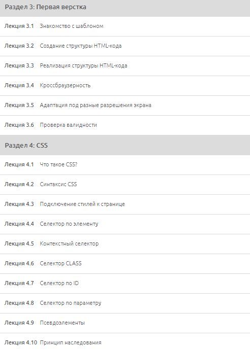Screen dimensions: 250x350
Task: Collapse the Раздел 3: Первая верстка header
Action: (125, 8)
